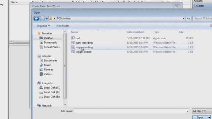The width and height of the screenshot is (212, 119).
Task: Go back with the blue Back arrow
Action: (x=36, y=19)
